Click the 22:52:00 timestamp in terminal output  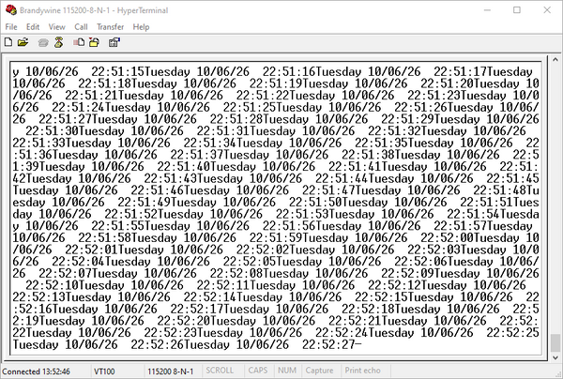[x=447, y=237]
